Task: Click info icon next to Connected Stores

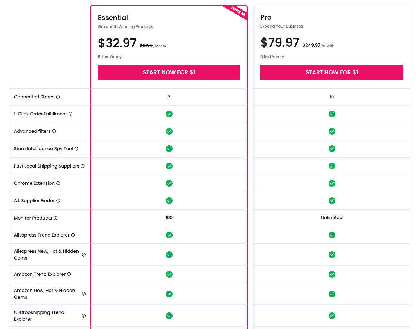Action: click(58, 97)
